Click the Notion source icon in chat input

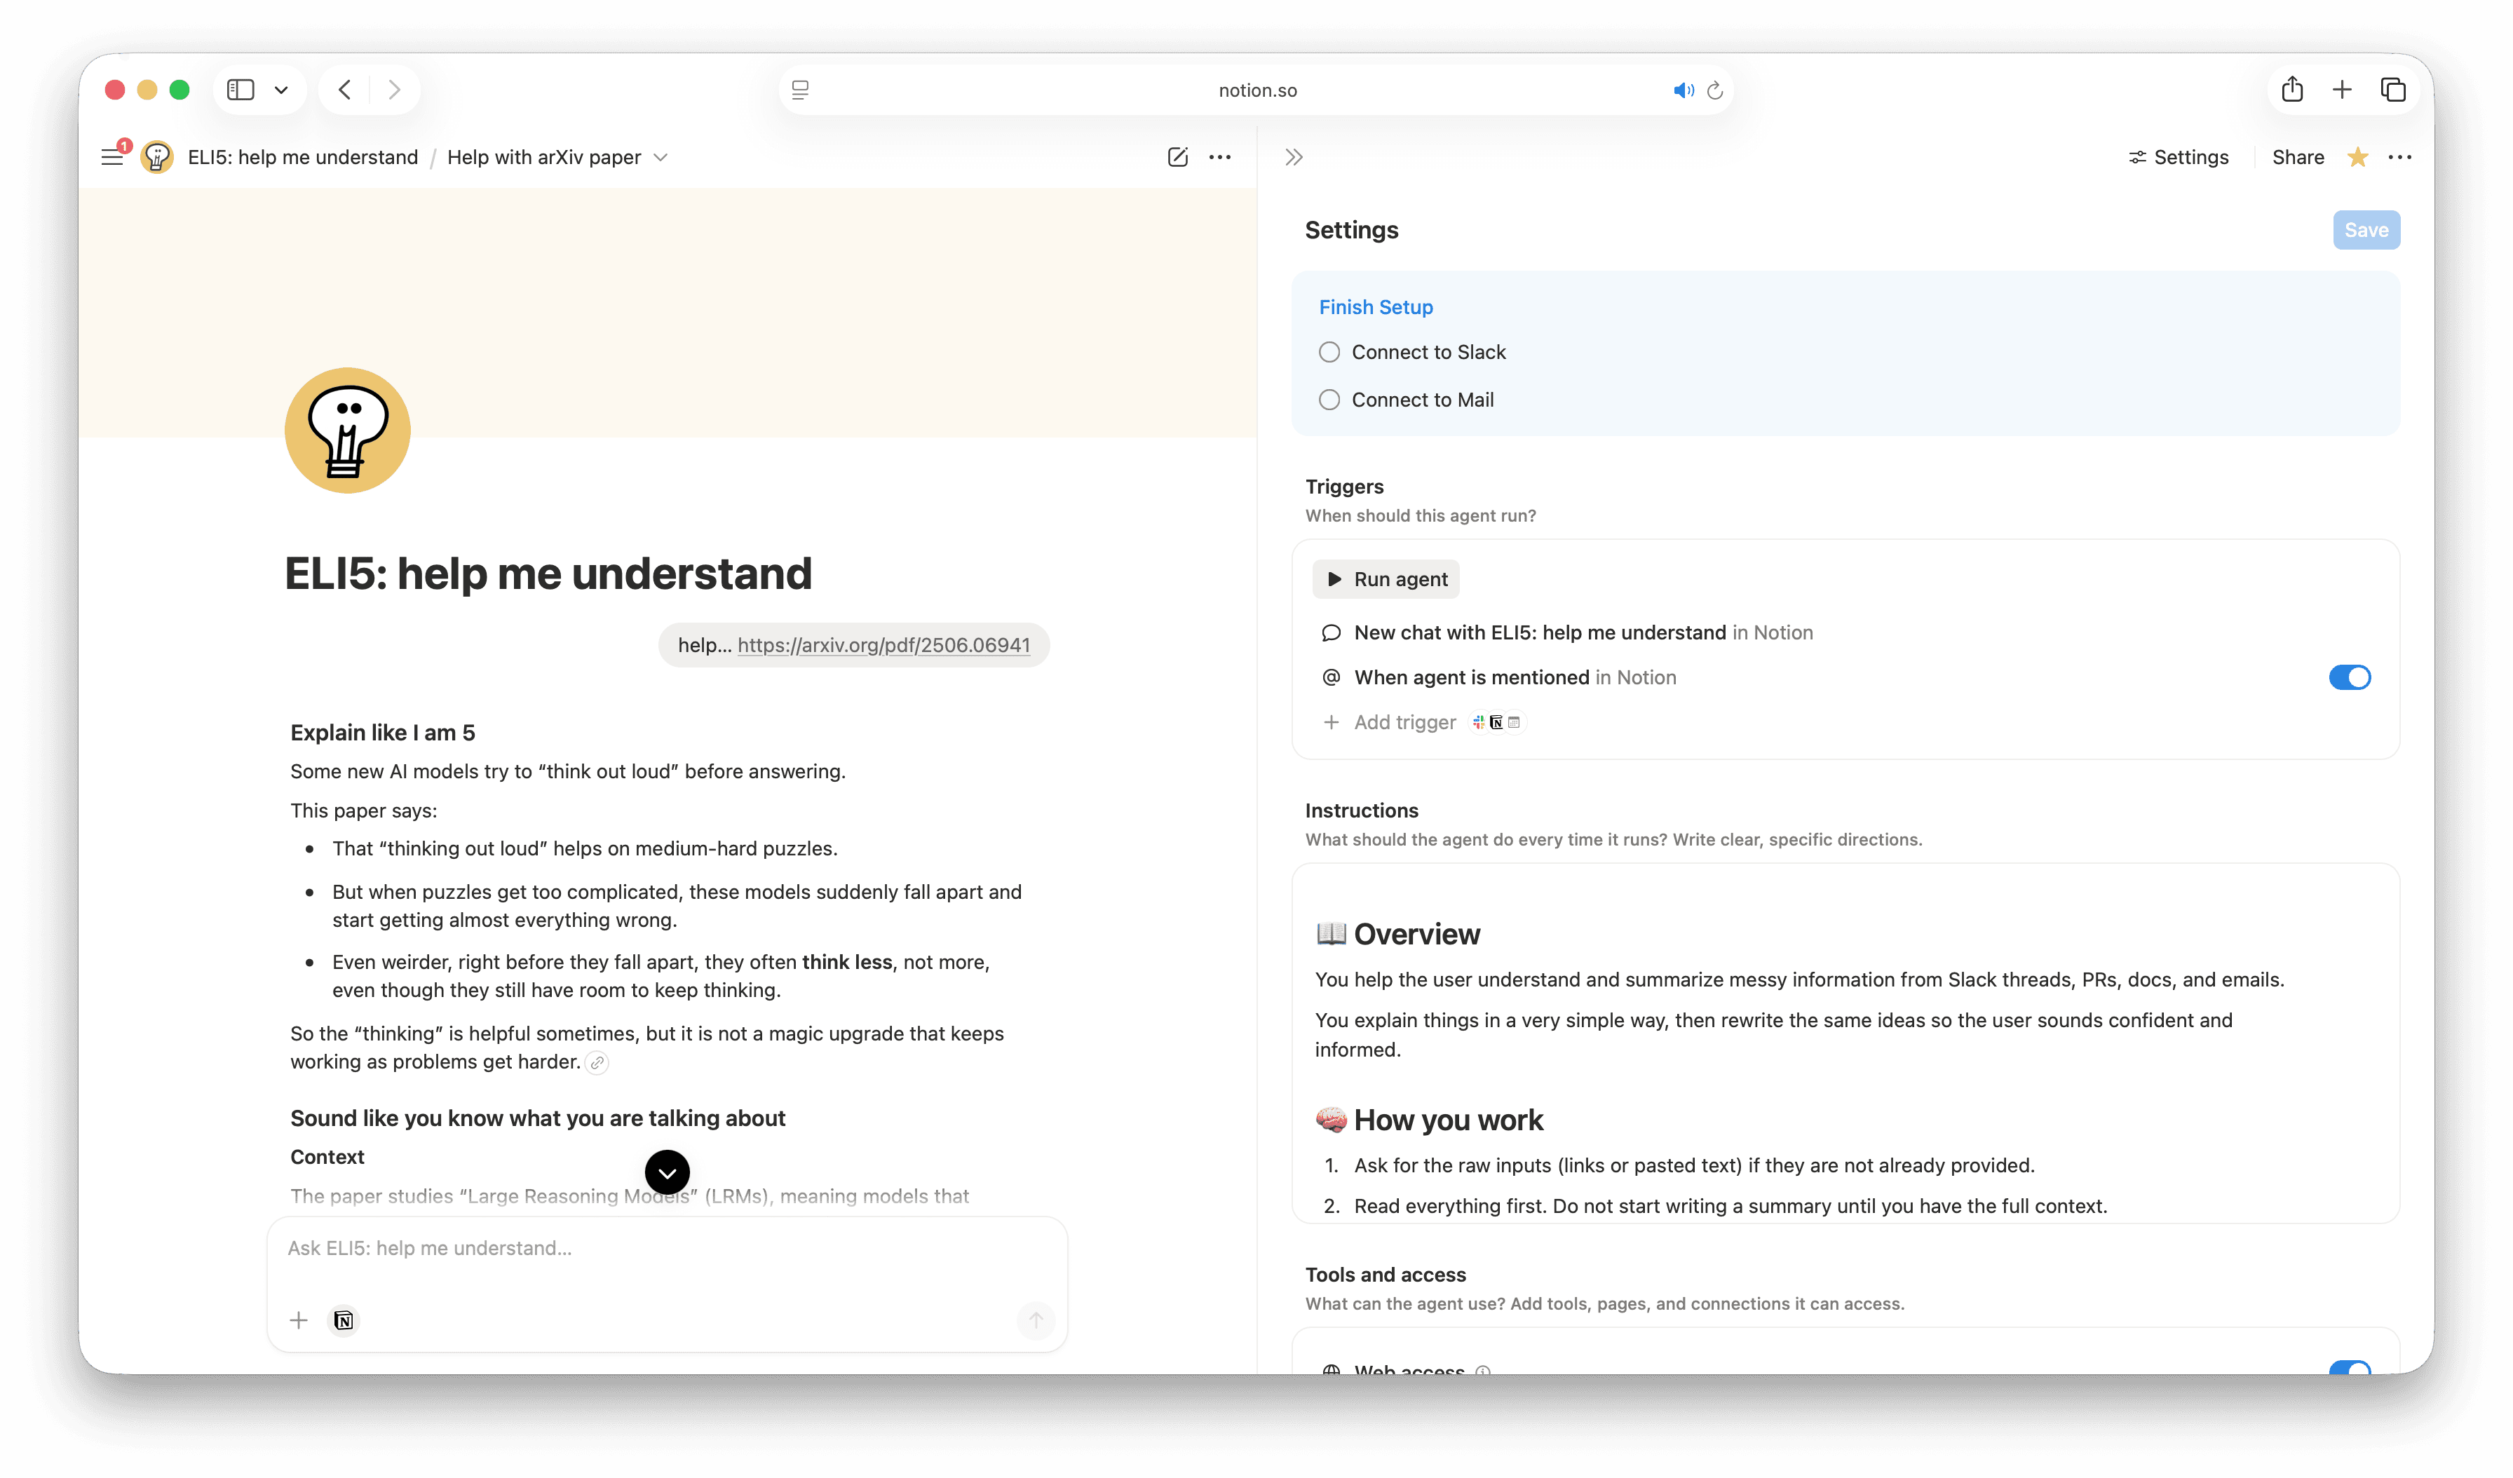(x=343, y=1320)
